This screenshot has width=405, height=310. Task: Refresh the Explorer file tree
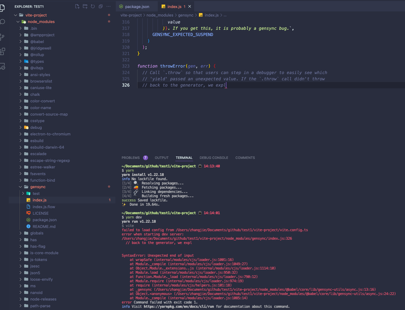pyautogui.click(x=93, y=7)
